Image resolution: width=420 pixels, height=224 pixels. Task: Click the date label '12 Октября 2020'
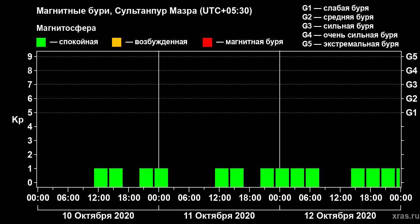pyautogui.click(x=340, y=216)
